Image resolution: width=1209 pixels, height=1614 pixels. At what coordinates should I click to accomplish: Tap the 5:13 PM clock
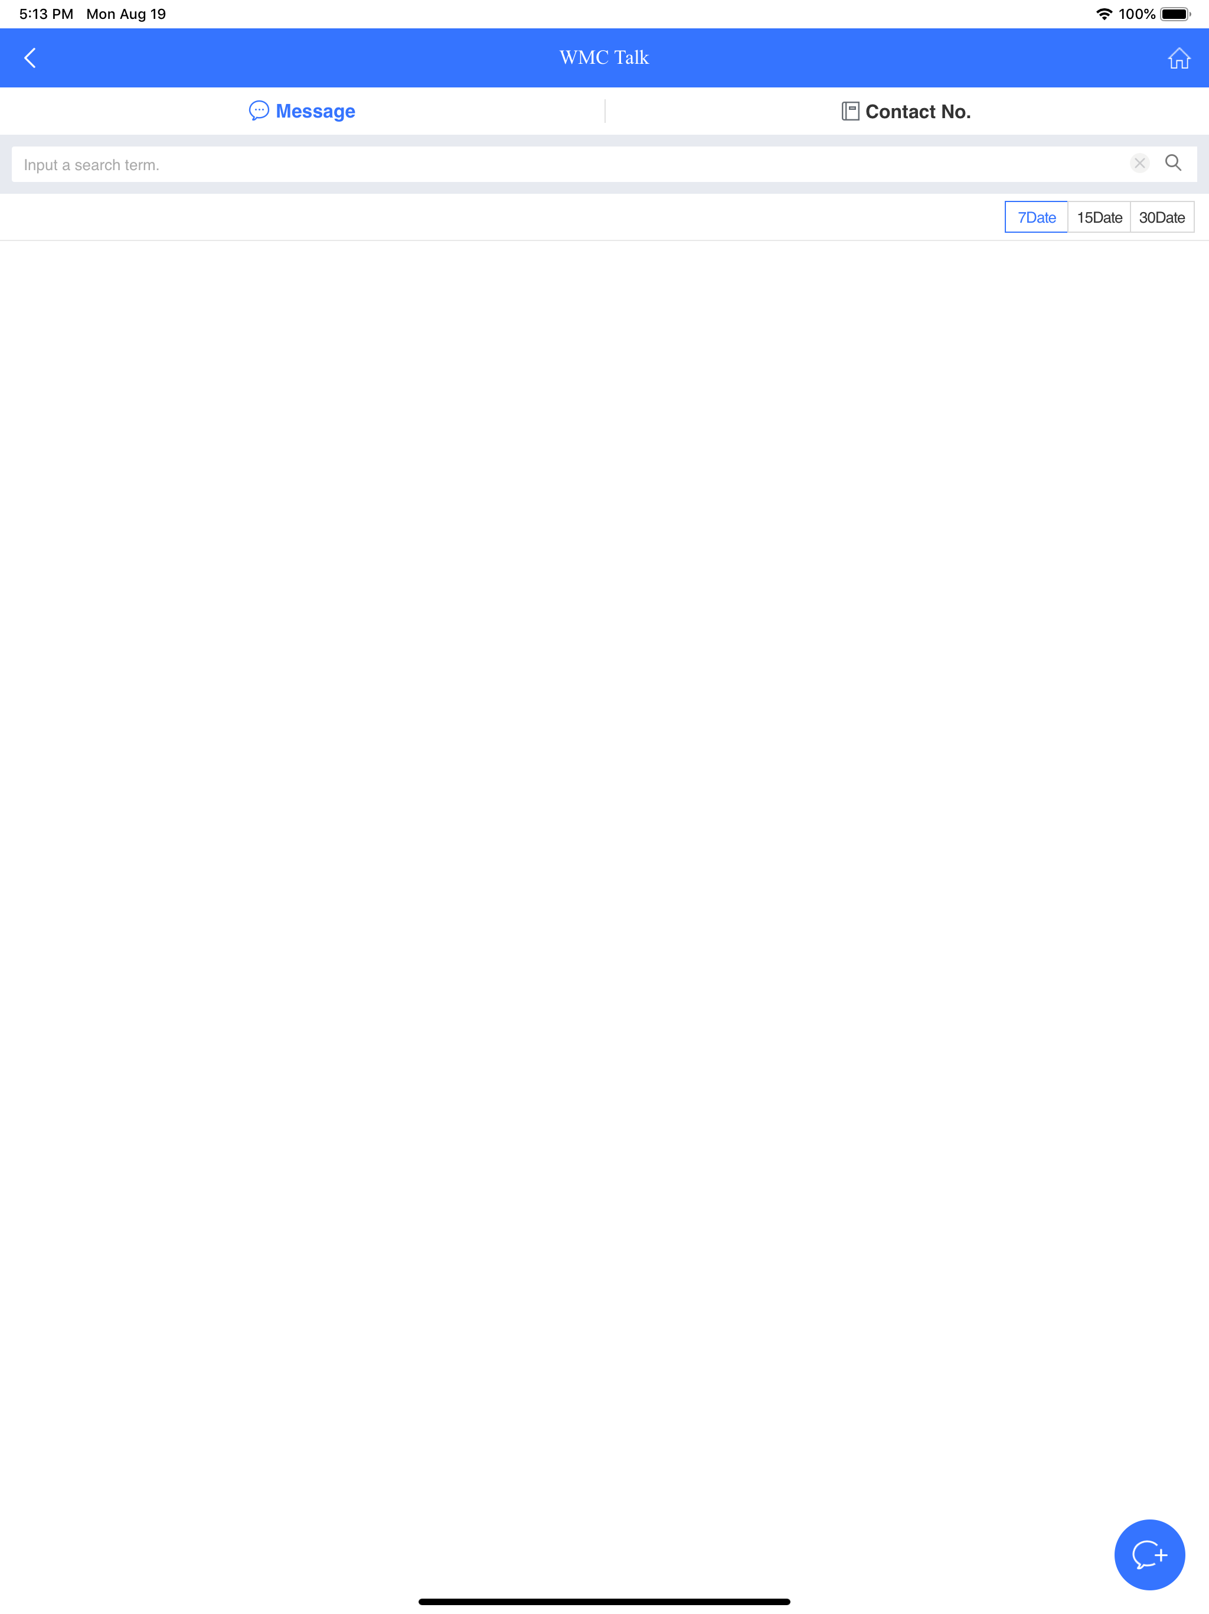click(46, 14)
